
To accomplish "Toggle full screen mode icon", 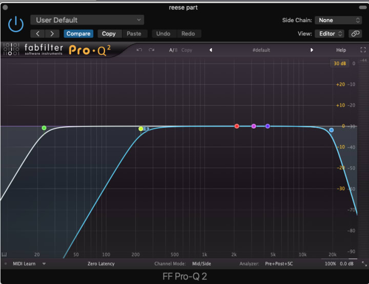I will (363, 50).
